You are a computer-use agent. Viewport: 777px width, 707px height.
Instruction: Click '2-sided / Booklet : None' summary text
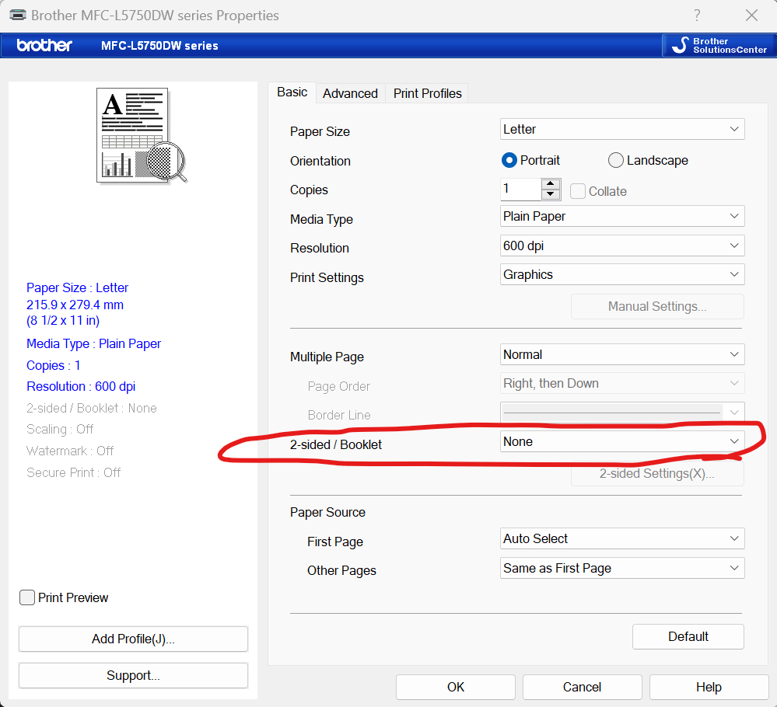(x=92, y=408)
